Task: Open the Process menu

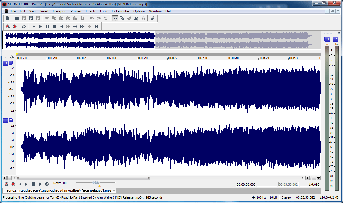Action: point(76,11)
